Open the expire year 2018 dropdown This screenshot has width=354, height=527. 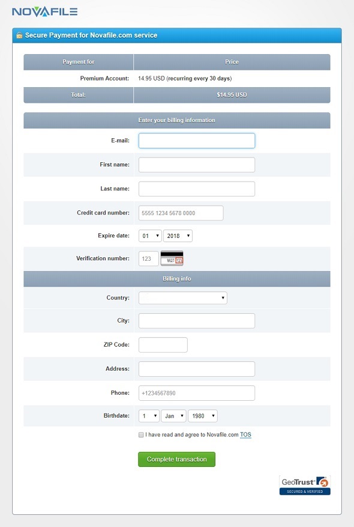[x=178, y=236]
